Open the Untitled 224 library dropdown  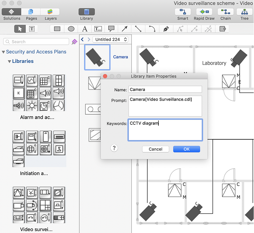tap(110, 39)
